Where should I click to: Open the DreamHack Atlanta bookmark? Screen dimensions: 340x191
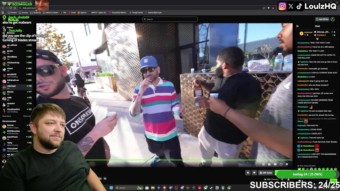[118, 12]
